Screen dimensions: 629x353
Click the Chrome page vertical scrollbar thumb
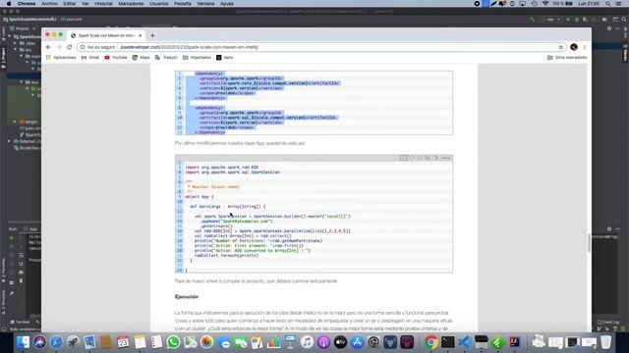pyautogui.click(x=589, y=243)
